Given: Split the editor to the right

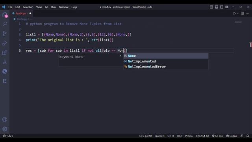Looking at the screenshot, I should click(x=243, y=13).
